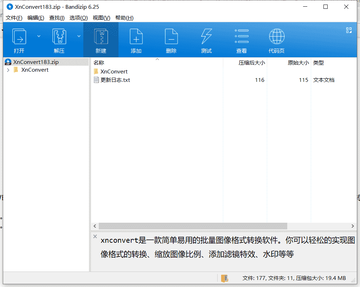Click the status bar file count text
The width and height of the screenshot is (360, 287).
point(294,278)
